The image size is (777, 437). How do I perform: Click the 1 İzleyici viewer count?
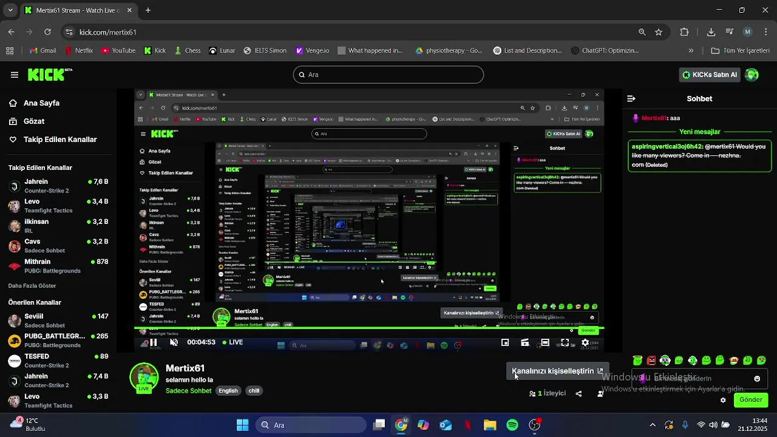click(548, 393)
